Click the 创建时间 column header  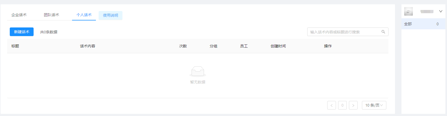click(278, 46)
